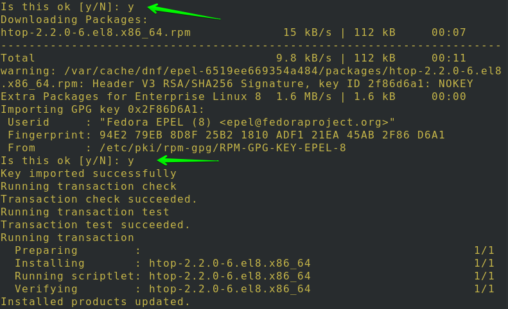Screen dimensions: 508x309
Task: Click the "Total" download summary label
Action: tap(18, 58)
